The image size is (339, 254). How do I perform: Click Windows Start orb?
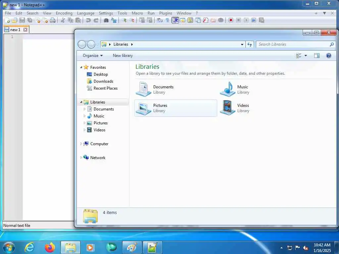[x=9, y=247]
